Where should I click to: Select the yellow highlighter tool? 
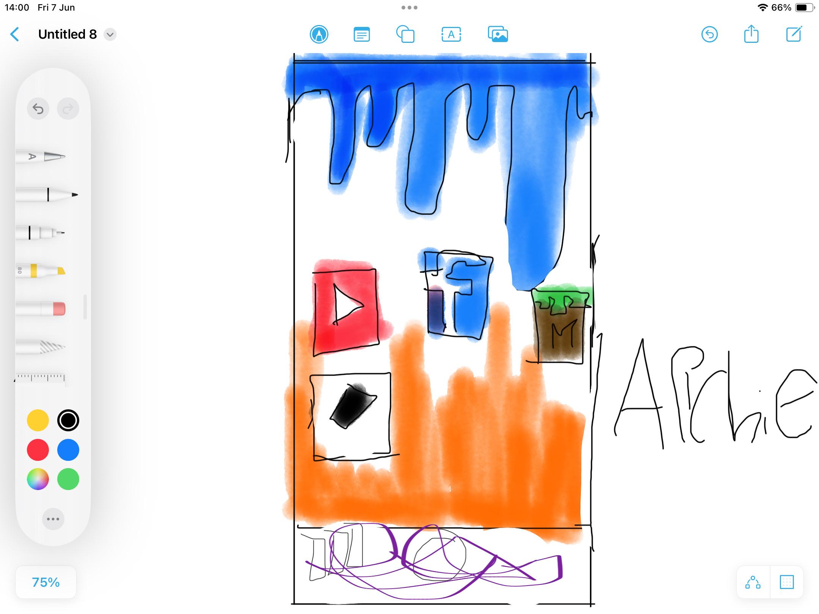pos(41,271)
